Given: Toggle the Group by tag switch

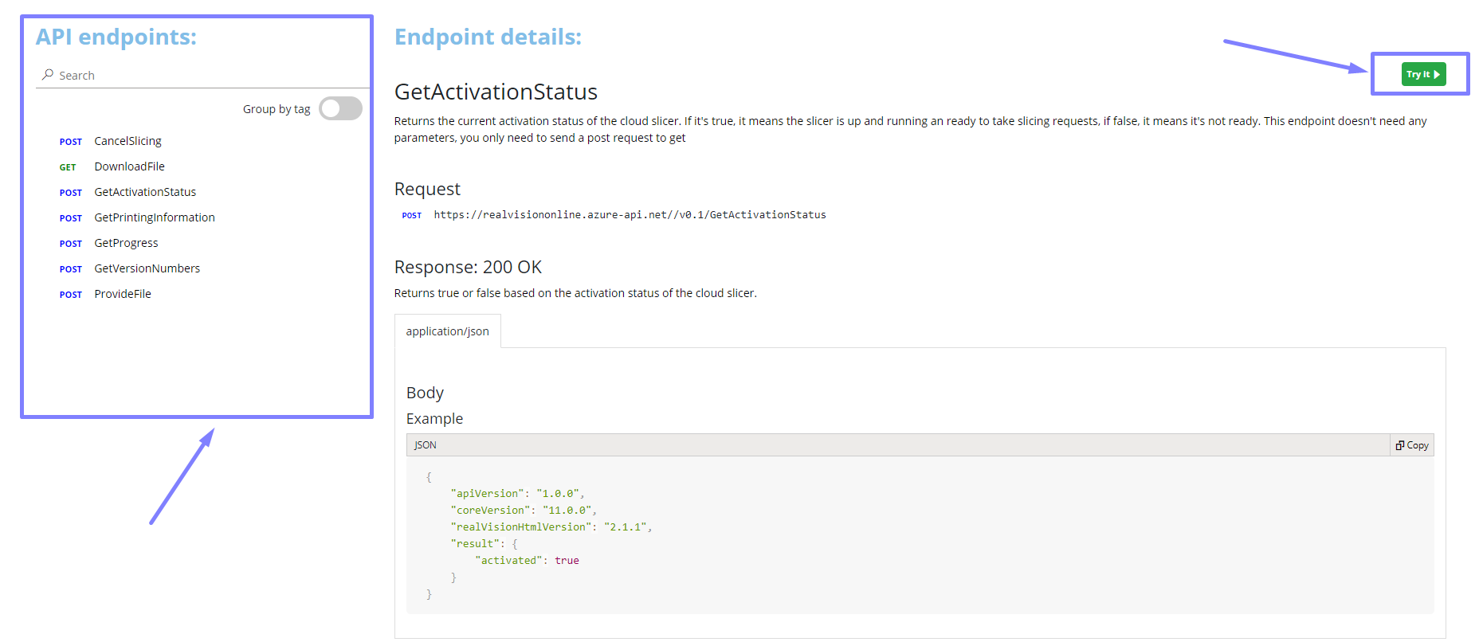Looking at the screenshot, I should click(340, 109).
